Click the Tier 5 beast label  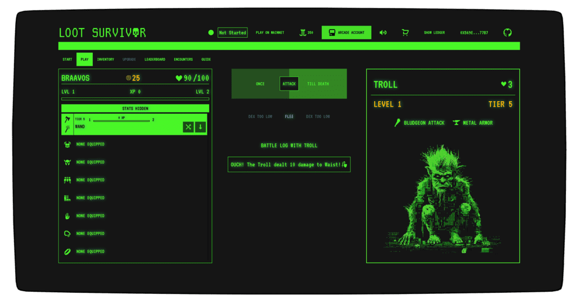click(x=500, y=105)
